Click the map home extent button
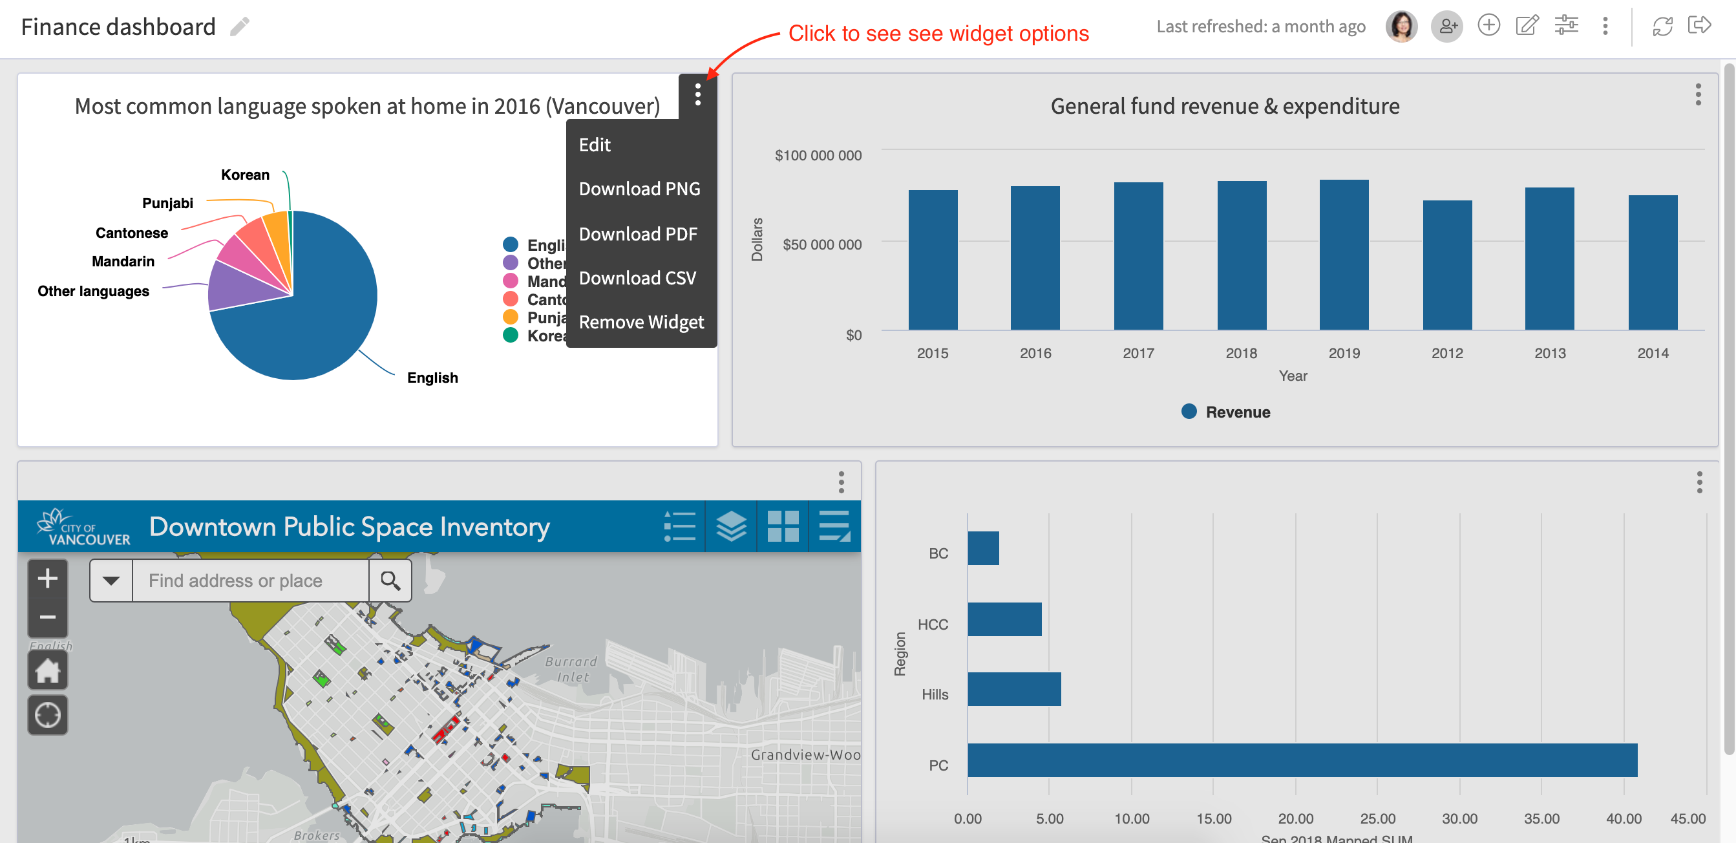This screenshot has height=843, width=1736. click(x=47, y=670)
